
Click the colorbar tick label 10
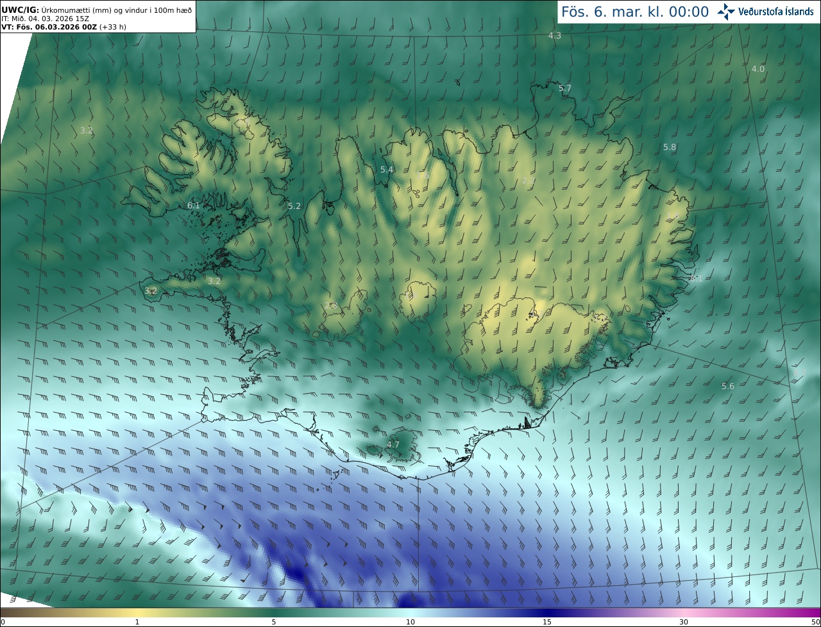click(x=410, y=622)
